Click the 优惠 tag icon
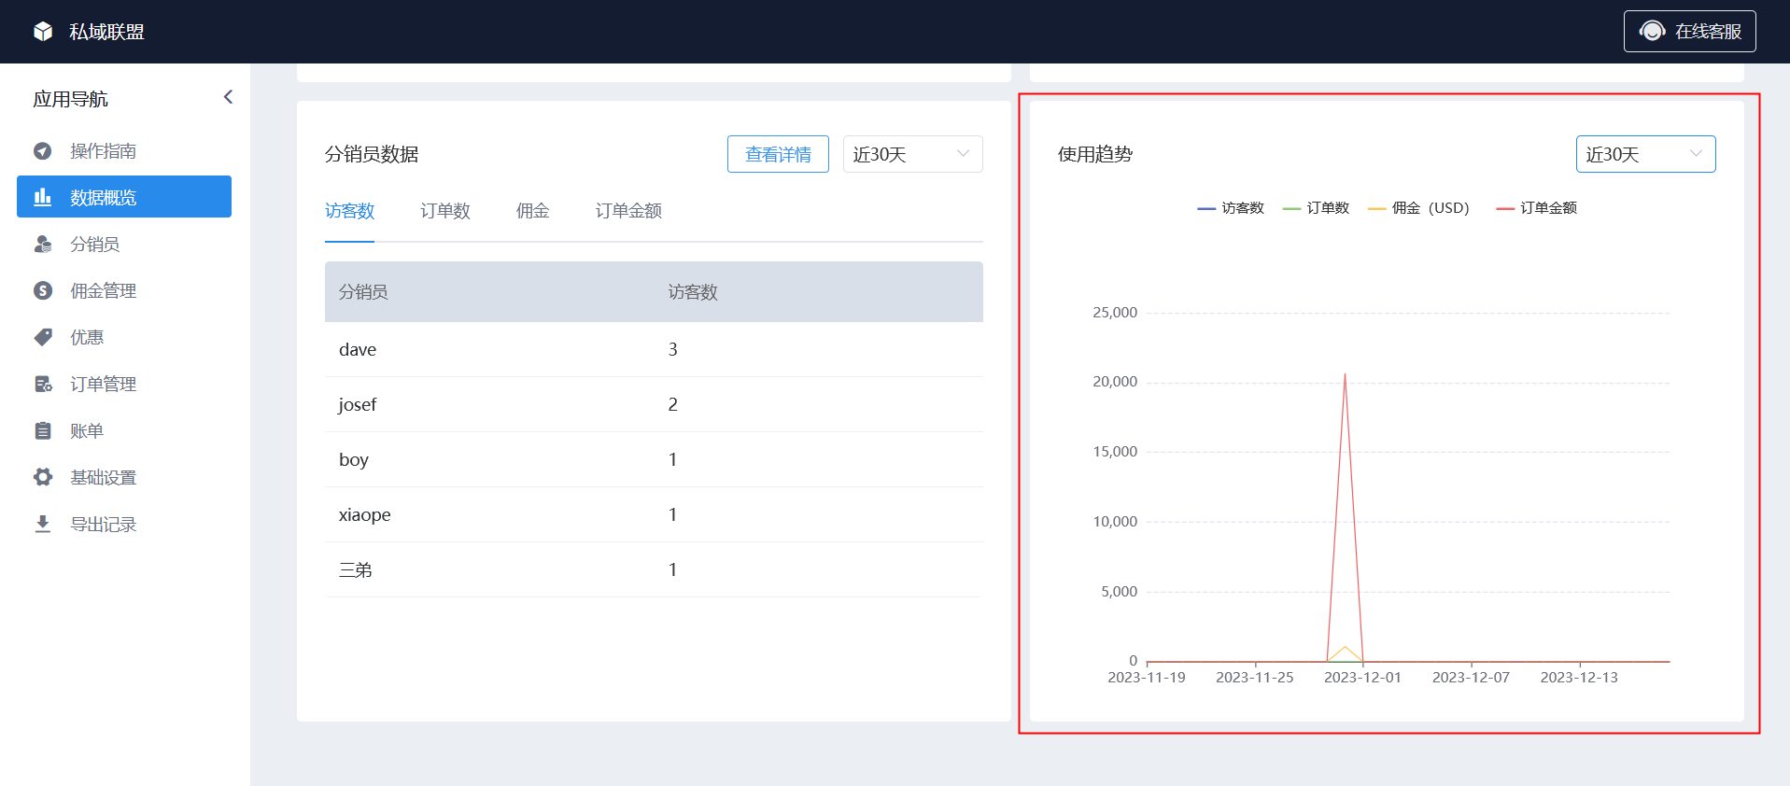This screenshot has height=786, width=1790. pyautogui.click(x=43, y=338)
